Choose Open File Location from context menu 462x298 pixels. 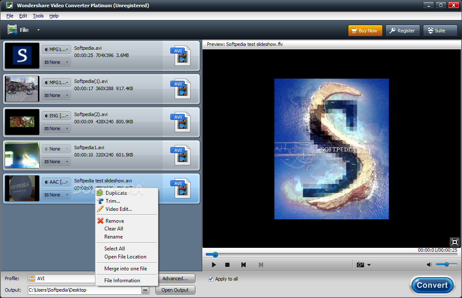[x=127, y=257]
